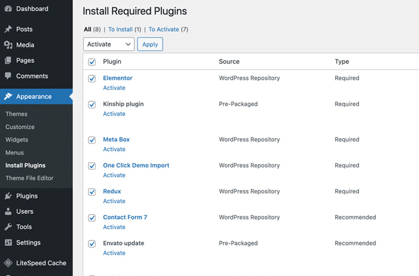
Task: Click the Posts pushpin icon
Action: (x=8, y=29)
